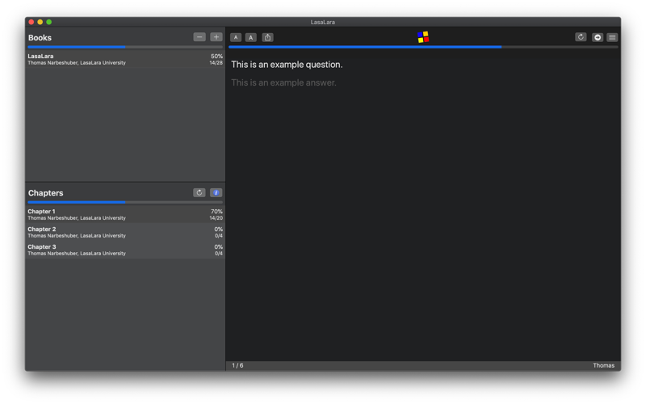Reveal the greyed example answer text

[283, 82]
